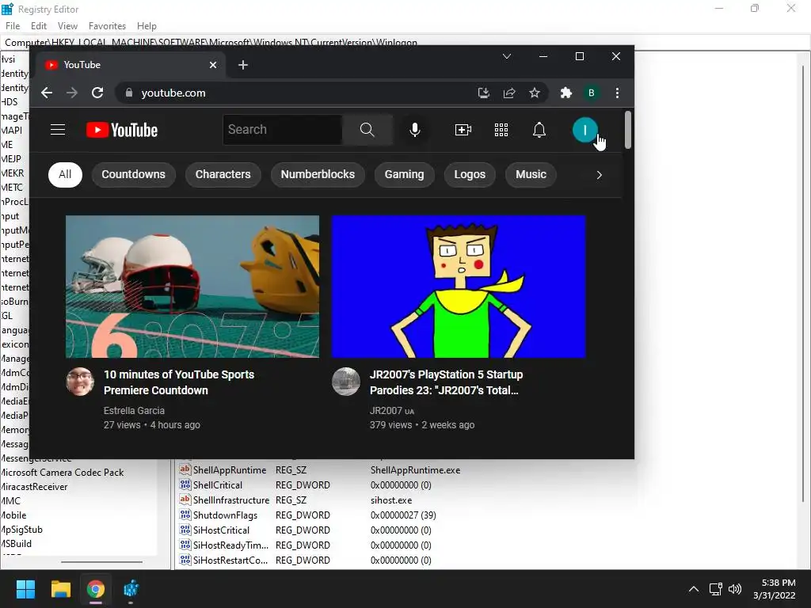Click the Chrome taskbar icon

coord(96,589)
